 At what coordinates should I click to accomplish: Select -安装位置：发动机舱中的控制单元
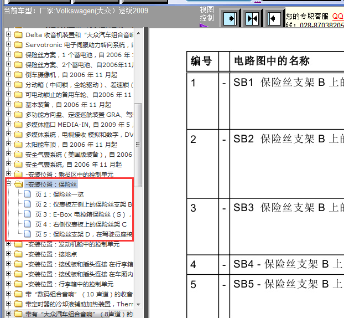click(x=72, y=244)
